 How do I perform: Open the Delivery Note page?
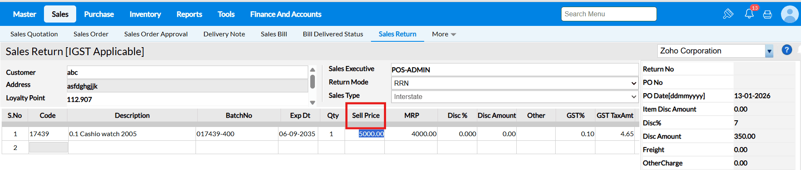tap(224, 34)
